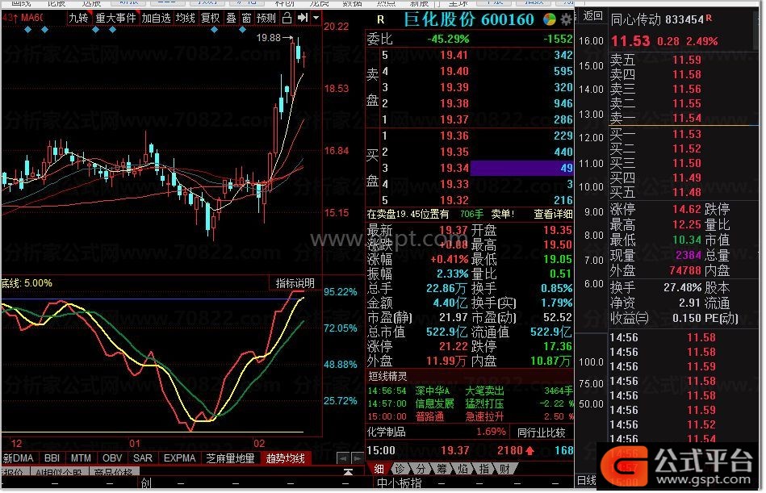The height and width of the screenshot is (493, 766).
Task: Click 深中华A in 短线精灵 list
Action: point(433,391)
